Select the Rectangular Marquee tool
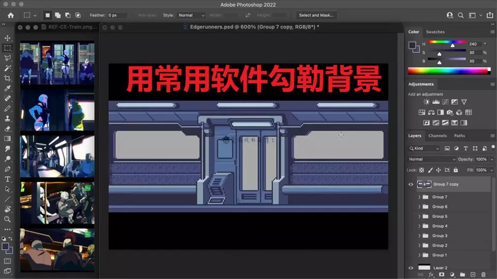 coord(7,48)
